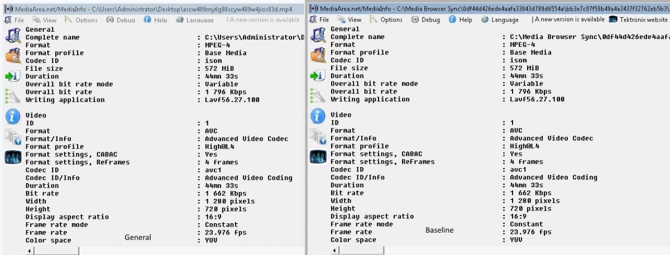
Task: Open File menu in right MediaInfo window
Action: coord(319,19)
